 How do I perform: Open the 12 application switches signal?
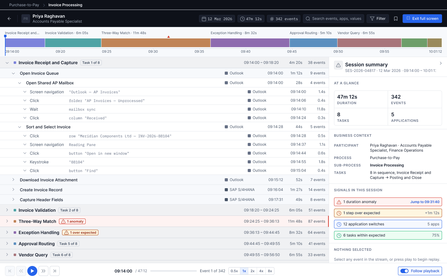388,224
